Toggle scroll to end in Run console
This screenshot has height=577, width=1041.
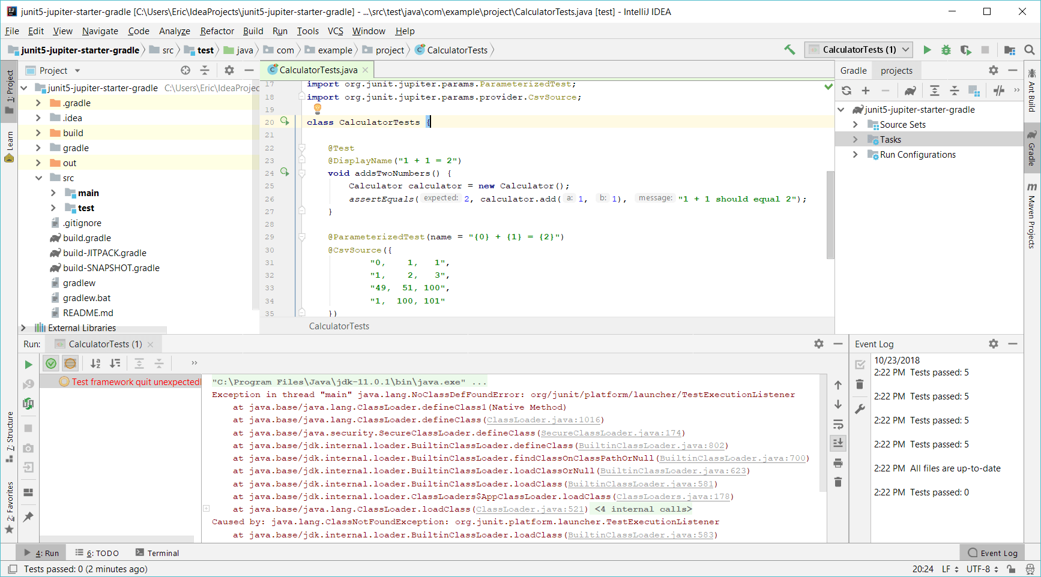point(838,443)
